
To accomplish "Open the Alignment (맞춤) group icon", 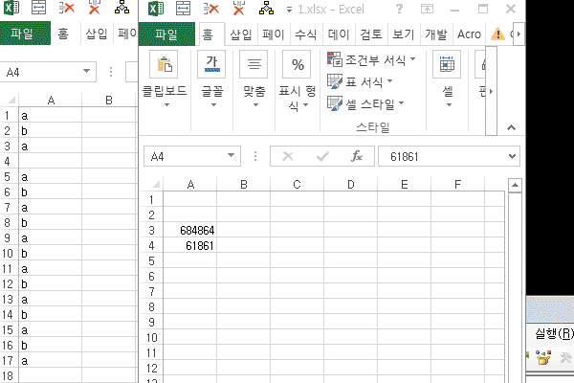I will point(254,64).
